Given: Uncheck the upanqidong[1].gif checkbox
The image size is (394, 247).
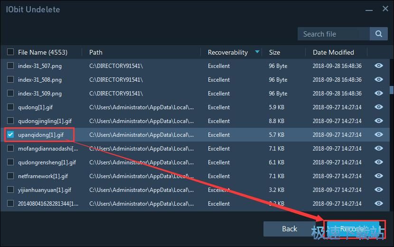Looking at the screenshot, I should (x=10, y=135).
